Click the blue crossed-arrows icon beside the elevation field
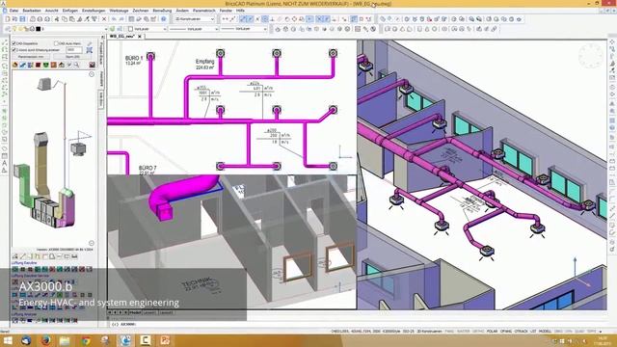The height and width of the screenshot is (347, 617). 90,50
